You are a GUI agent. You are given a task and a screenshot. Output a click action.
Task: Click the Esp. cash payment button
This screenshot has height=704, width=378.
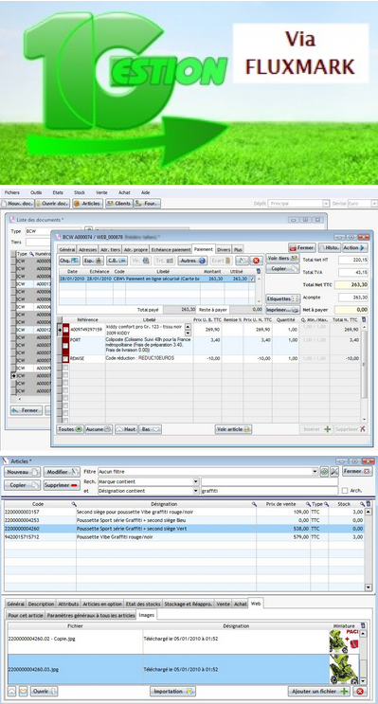pos(93,261)
